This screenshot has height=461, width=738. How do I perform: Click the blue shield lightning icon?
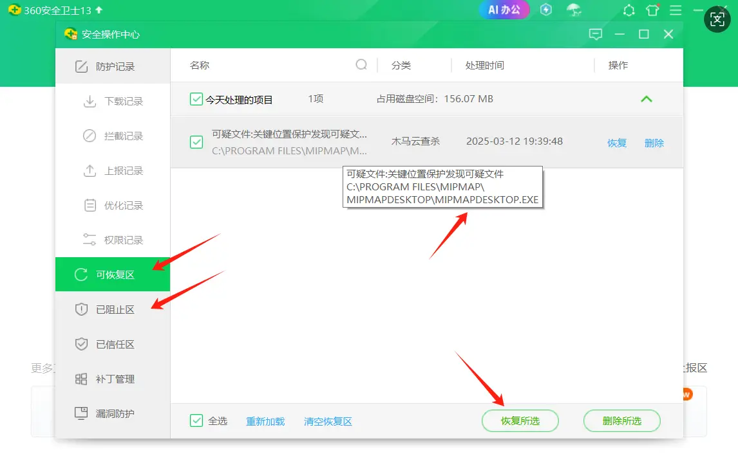546,10
